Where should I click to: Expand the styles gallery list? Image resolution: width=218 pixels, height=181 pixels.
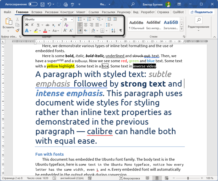tap(182, 29)
